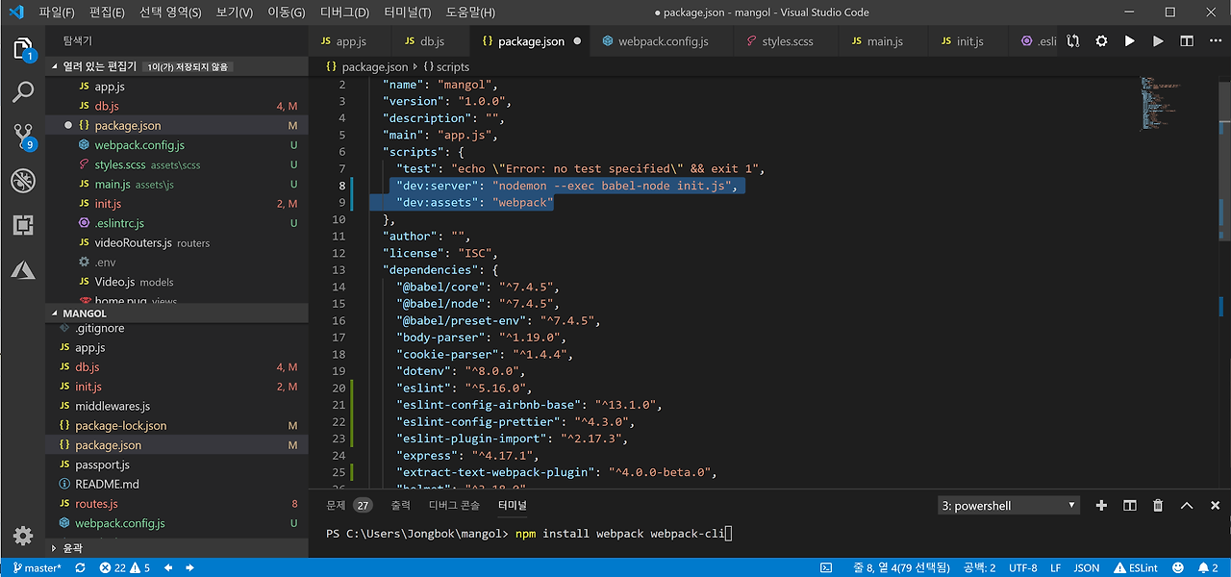Click the feedback smiley in status bar
The height and width of the screenshot is (577, 1231).
1178,567
